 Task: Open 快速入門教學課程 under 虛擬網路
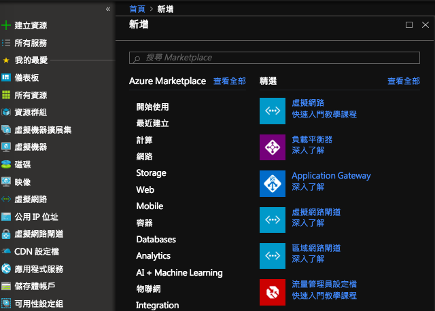pos(324,114)
